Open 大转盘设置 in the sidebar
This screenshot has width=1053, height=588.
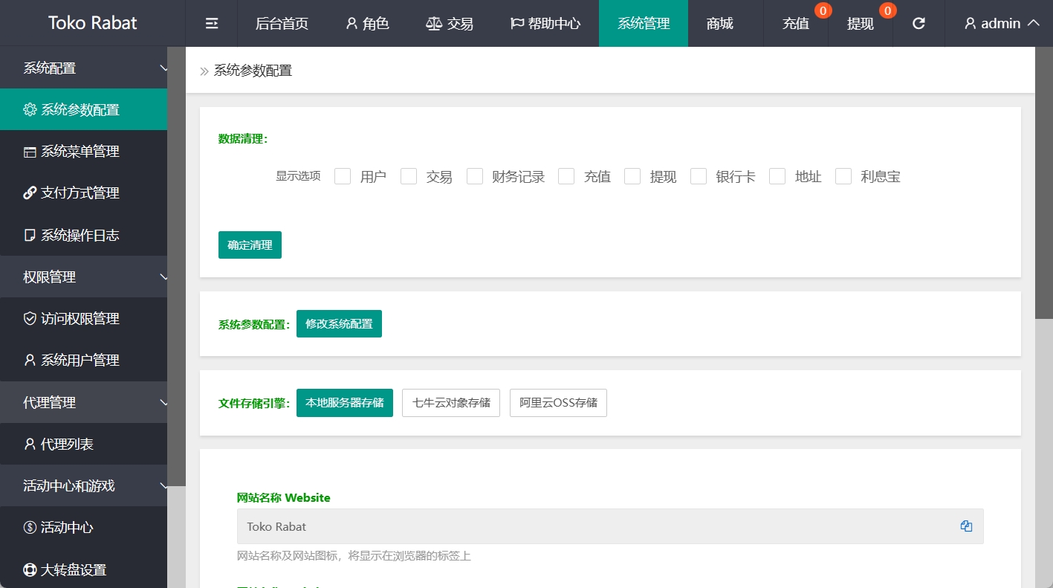pyautogui.click(x=73, y=570)
